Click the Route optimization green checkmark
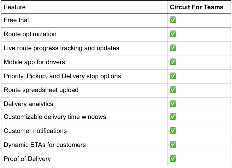Screen dimensions: 232x168 click(x=173, y=34)
